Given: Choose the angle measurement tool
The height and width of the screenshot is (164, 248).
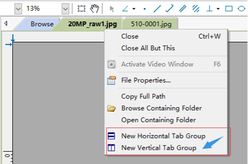Looking at the screenshot, I should tap(125, 8).
